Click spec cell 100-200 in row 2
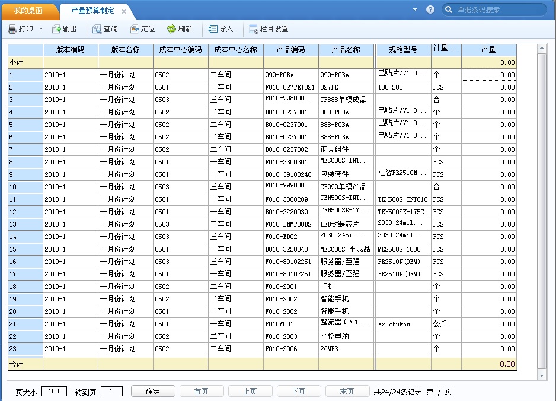Screen dimensions: 556x401 coord(390,87)
